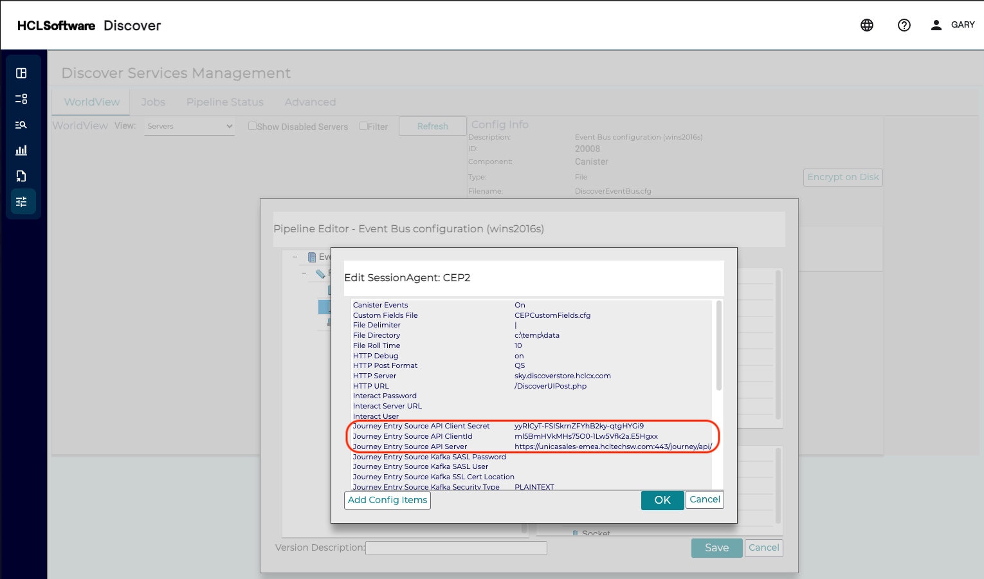The width and height of the screenshot is (984, 579).
Task: Select Journey Entry Source API ClientId label
Action: tap(412, 436)
